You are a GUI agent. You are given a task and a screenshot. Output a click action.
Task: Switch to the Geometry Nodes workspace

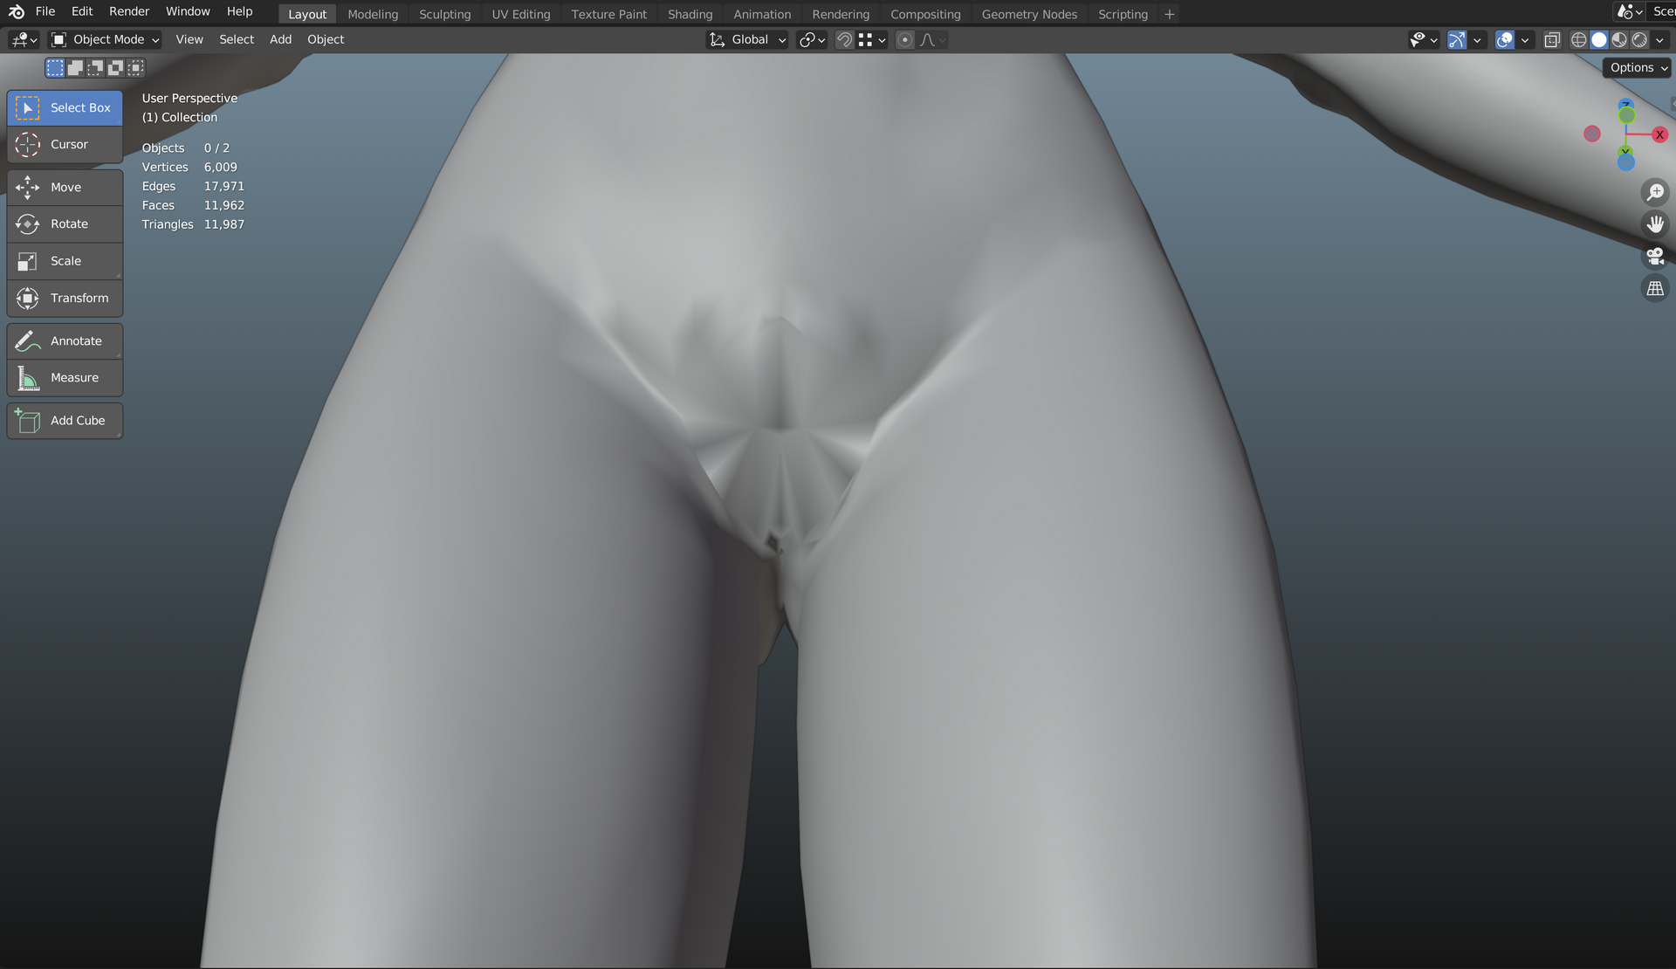tap(1029, 15)
